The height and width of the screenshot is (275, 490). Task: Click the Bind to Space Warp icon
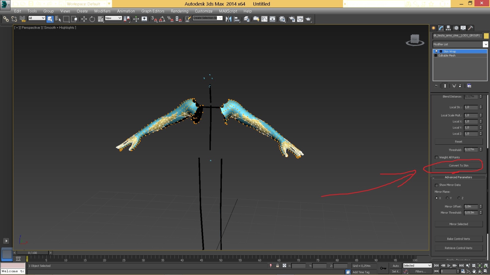pos(22,19)
